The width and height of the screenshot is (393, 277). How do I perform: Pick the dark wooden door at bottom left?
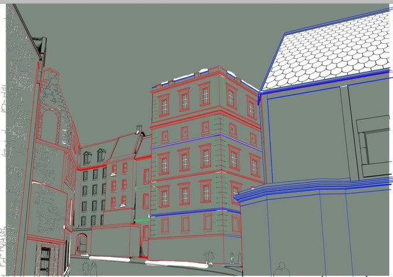click(45, 261)
